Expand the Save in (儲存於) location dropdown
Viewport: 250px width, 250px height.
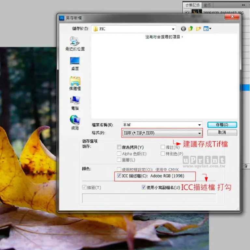(x=173, y=29)
